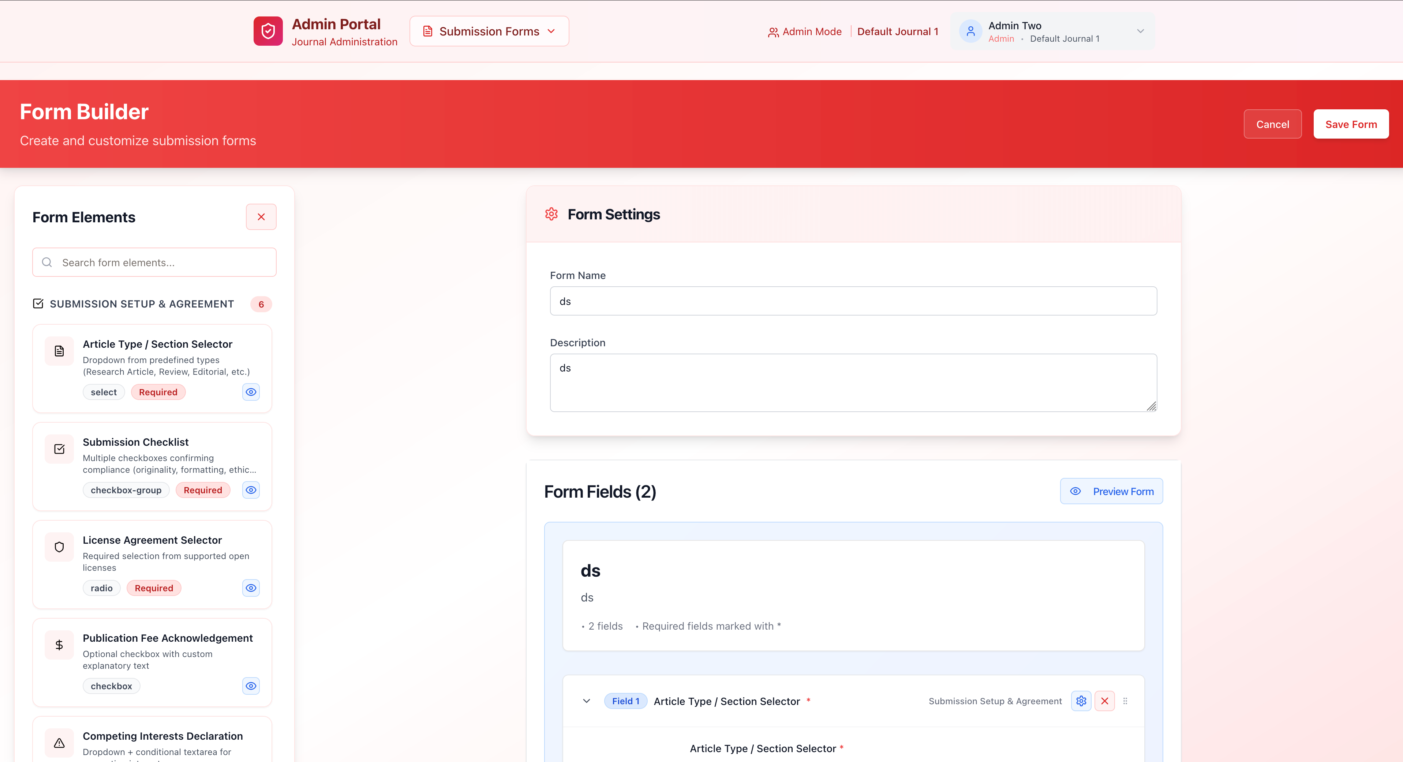Add the License Agreement Selector card
The height and width of the screenshot is (762, 1403).
pyautogui.click(x=152, y=565)
